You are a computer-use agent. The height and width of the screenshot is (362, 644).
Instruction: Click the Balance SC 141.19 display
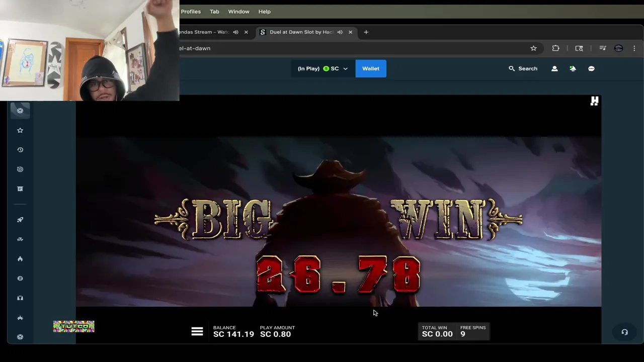click(233, 331)
